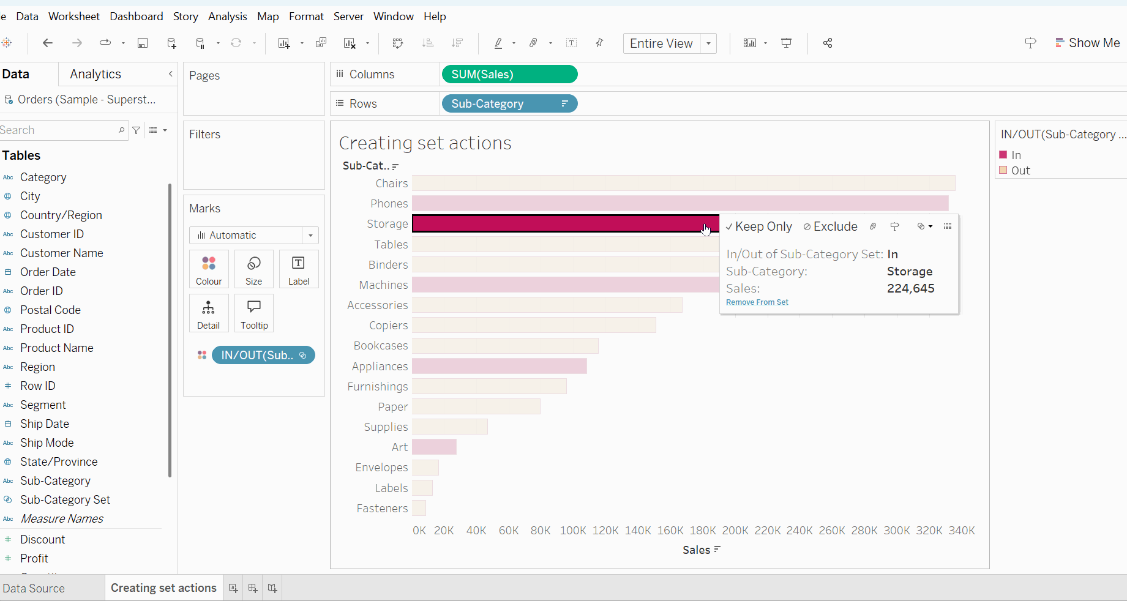Open the Tooltip card in Marks
1127x601 pixels.
pyautogui.click(x=254, y=313)
